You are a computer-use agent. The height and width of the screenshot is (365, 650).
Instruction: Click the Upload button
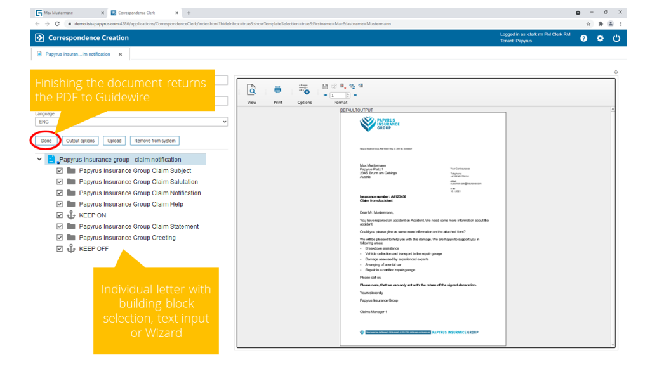tap(114, 141)
